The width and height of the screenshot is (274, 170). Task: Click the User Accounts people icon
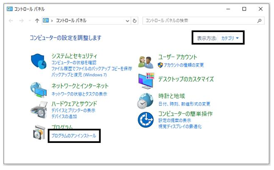(x=146, y=62)
